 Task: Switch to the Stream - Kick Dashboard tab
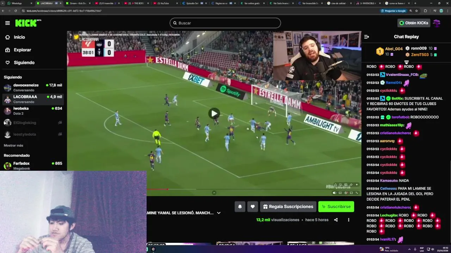click(x=78, y=3)
